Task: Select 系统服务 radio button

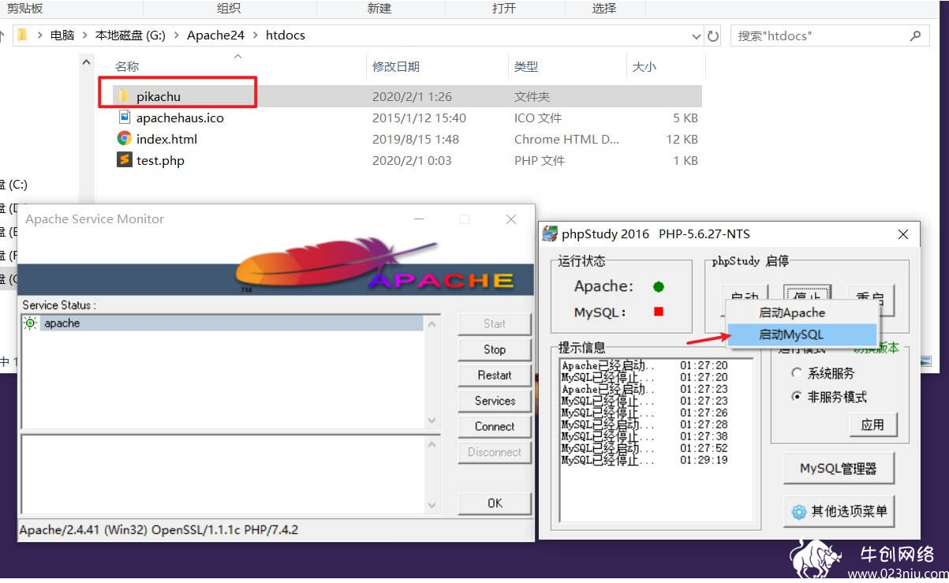Action: [797, 373]
